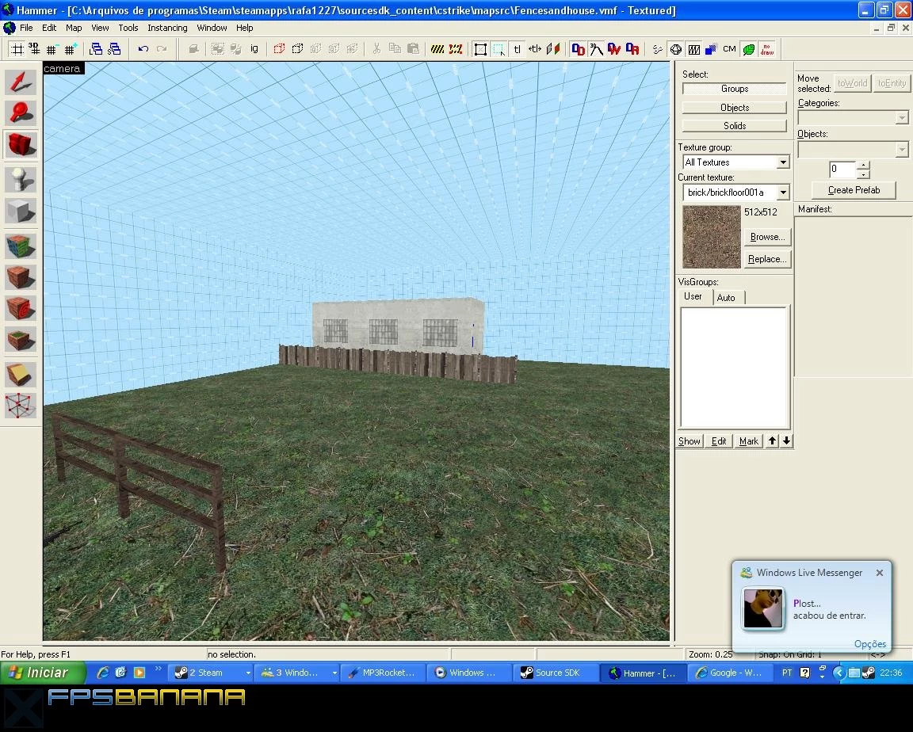
Task: Select Groups selection mode
Action: pos(734,89)
